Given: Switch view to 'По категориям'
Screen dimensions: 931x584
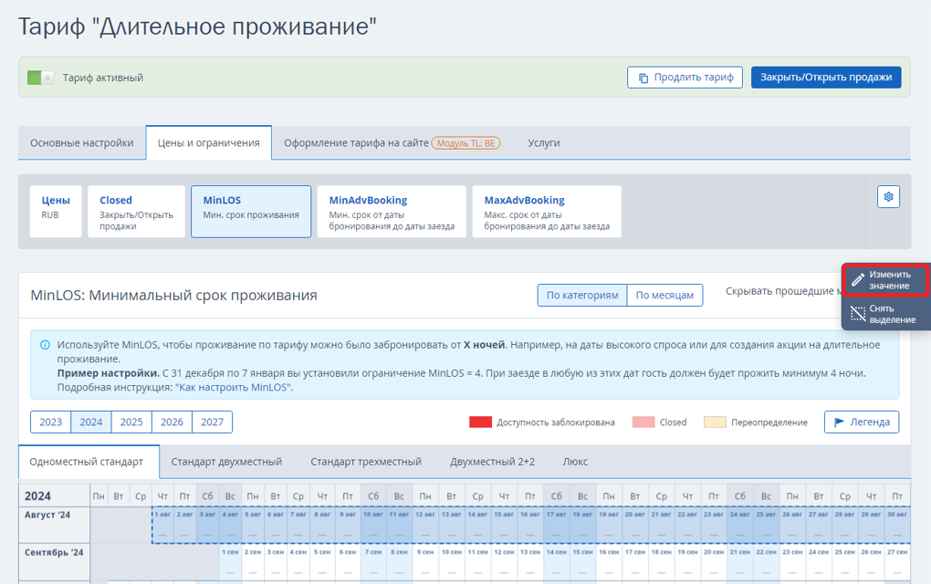Looking at the screenshot, I should click(582, 295).
